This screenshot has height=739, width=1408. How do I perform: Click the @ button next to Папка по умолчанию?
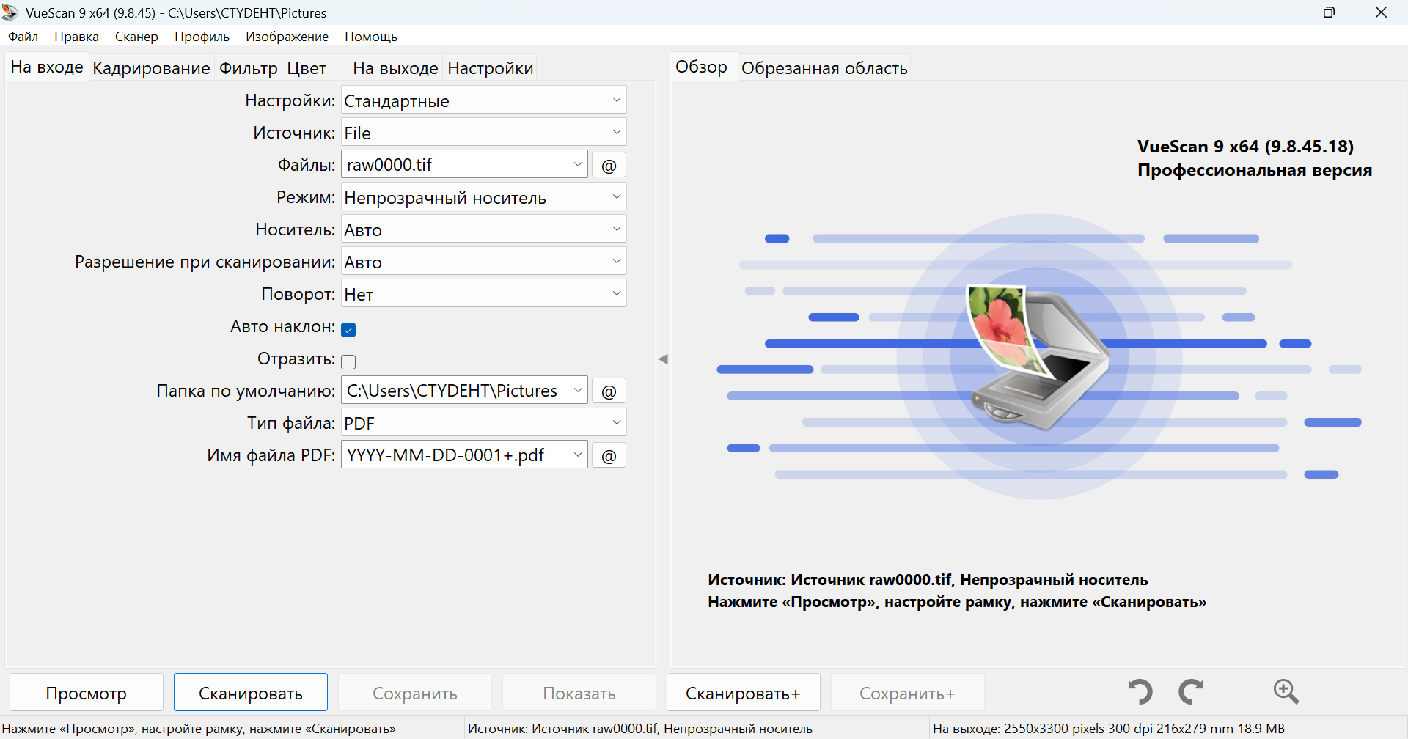[609, 391]
